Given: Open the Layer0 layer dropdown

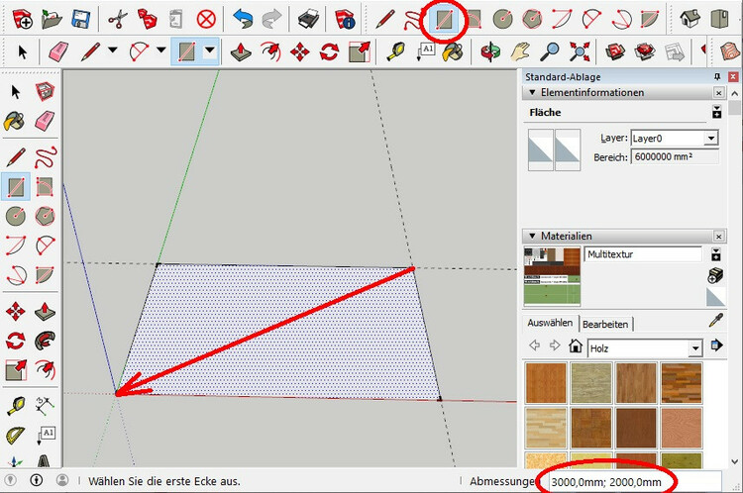Looking at the screenshot, I should (710, 139).
